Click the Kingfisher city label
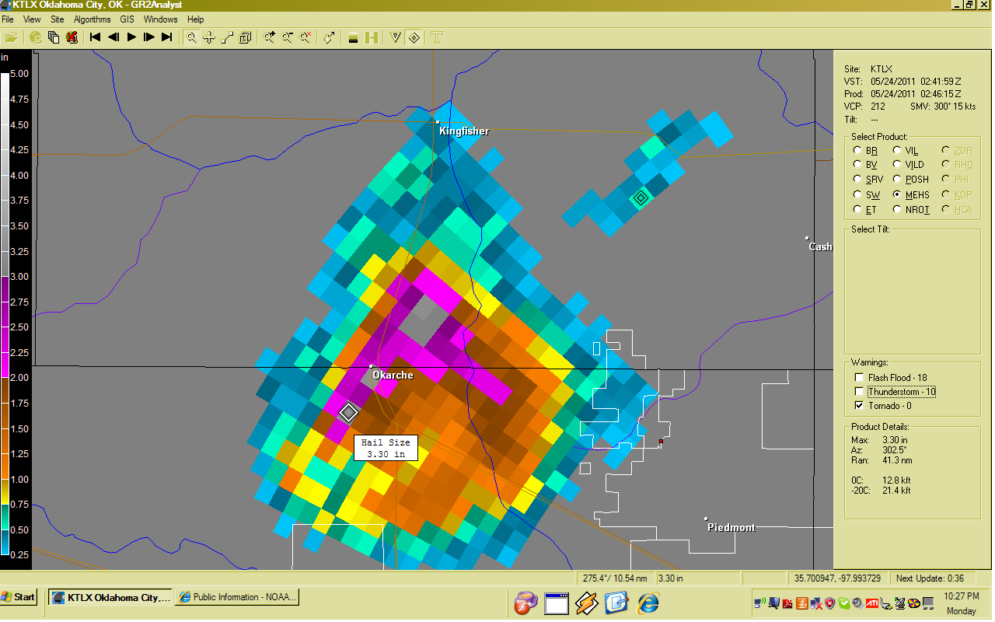995x622 pixels. [464, 131]
